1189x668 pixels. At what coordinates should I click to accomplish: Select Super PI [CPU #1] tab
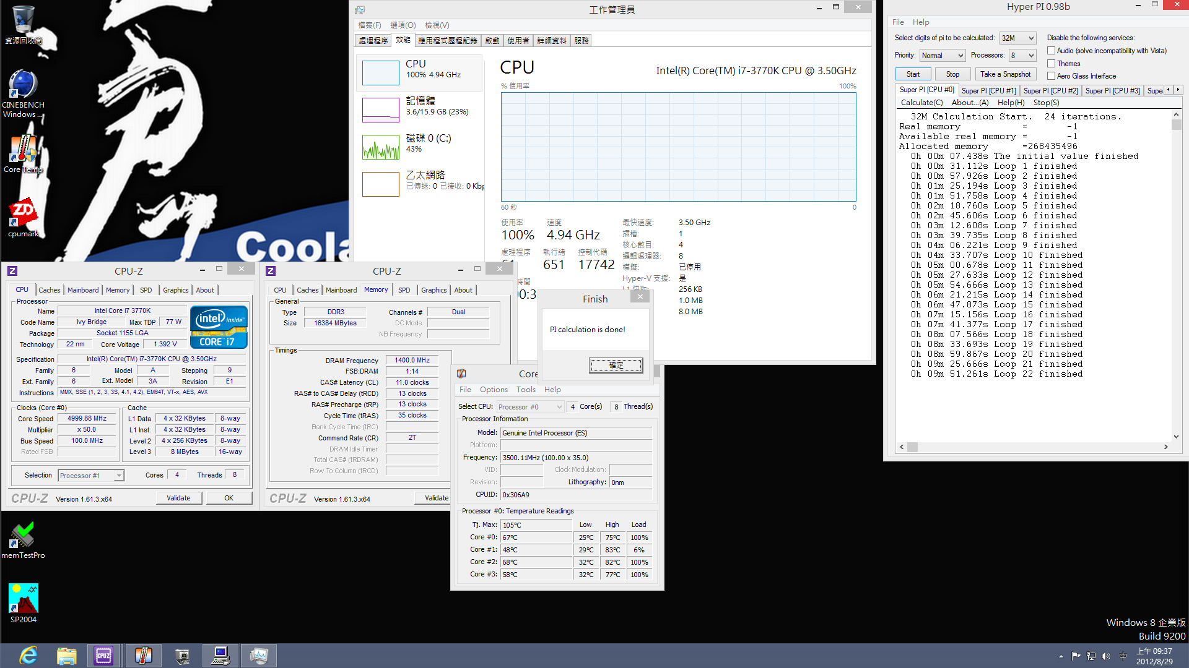(x=988, y=90)
